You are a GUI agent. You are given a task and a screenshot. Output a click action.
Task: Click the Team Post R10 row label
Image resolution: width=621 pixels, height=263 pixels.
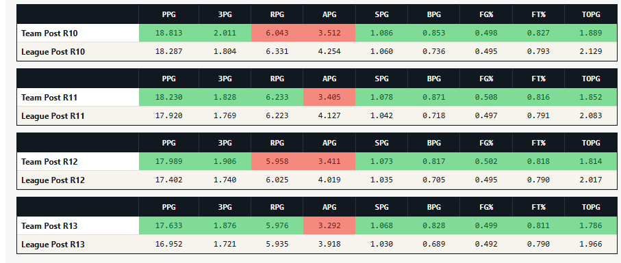(49, 33)
